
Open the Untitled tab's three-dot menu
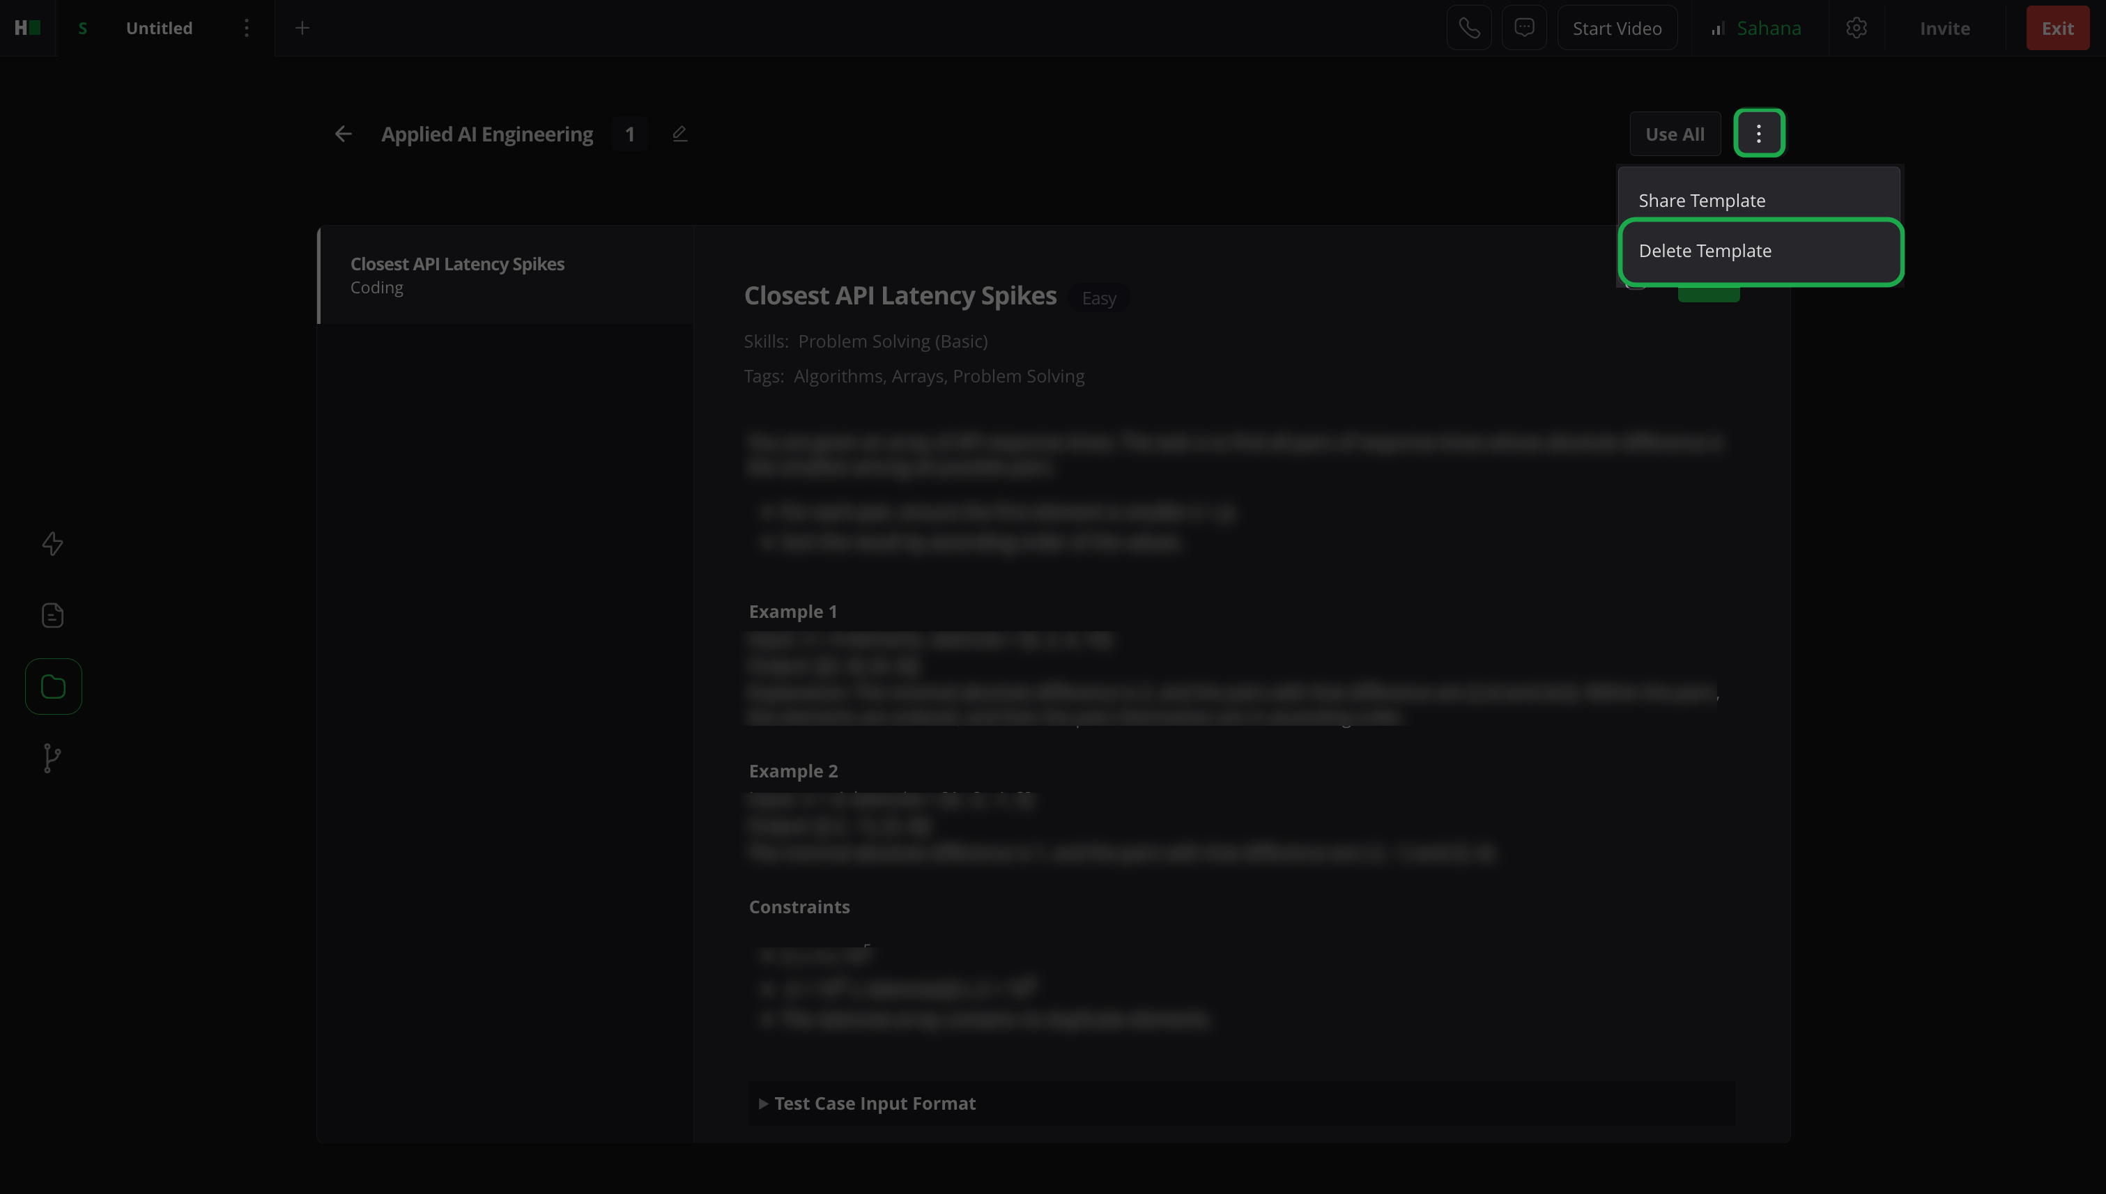pyautogui.click(x=246, y=28)
